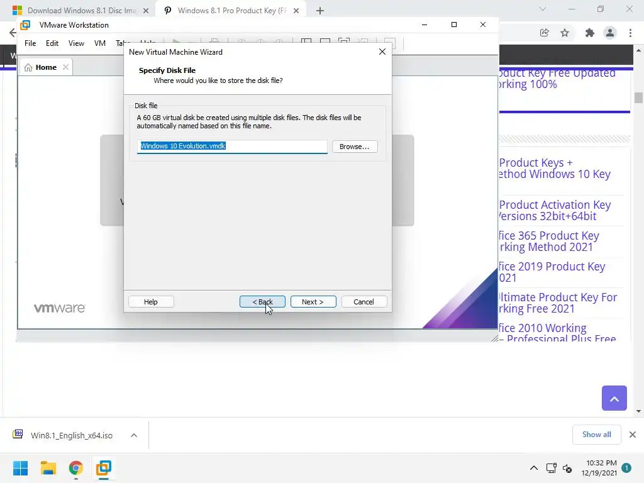Close the downloads bar
The width and height of the screenshot is (644, 483).
[633, 435]
